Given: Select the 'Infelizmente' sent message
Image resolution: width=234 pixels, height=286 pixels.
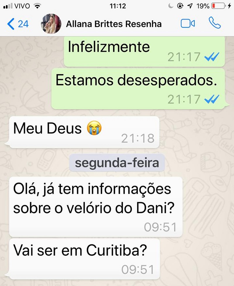Looking at the screenshot, I should pyautogui.click(x=144, y=52).
